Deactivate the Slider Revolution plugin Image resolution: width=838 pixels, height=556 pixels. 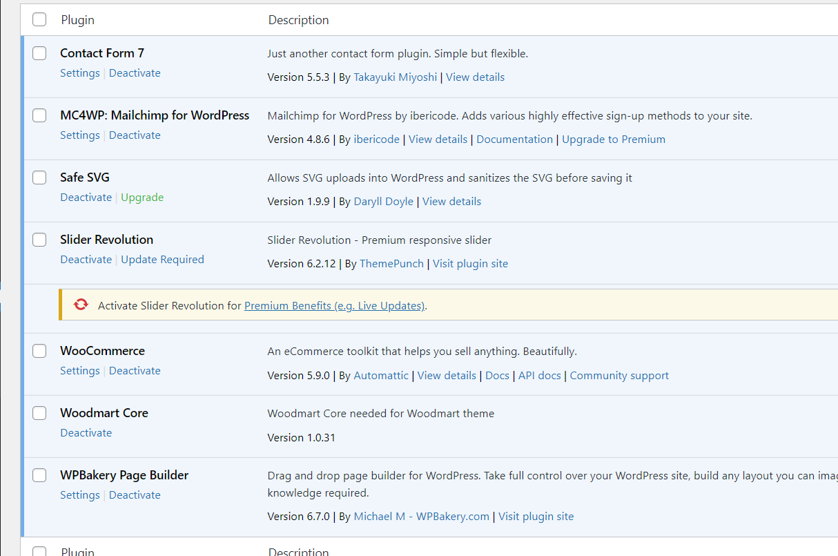[x=86, y=260]
